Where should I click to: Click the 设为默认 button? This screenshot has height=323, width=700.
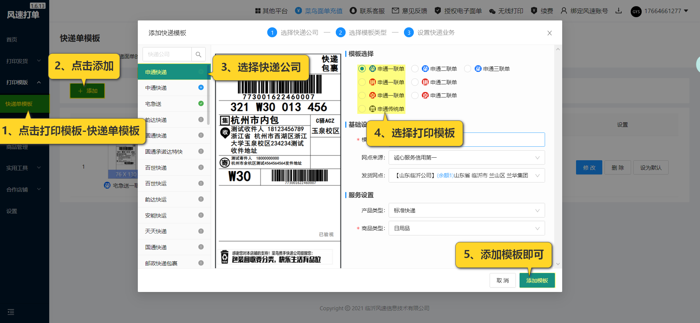pos(651,168)
